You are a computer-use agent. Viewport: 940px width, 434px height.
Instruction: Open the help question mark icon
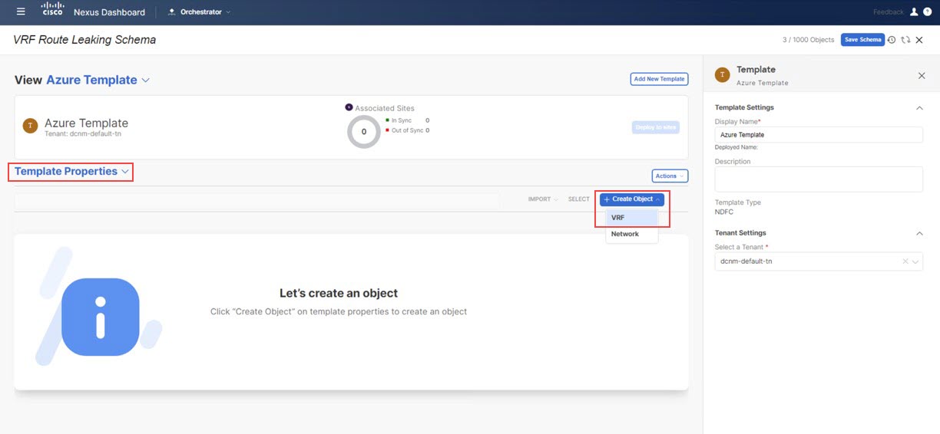pos(927,12)
